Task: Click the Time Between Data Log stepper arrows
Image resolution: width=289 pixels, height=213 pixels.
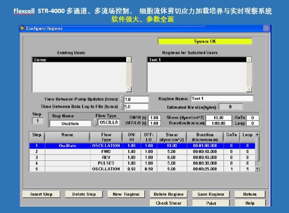Action: tap(122, 106)
